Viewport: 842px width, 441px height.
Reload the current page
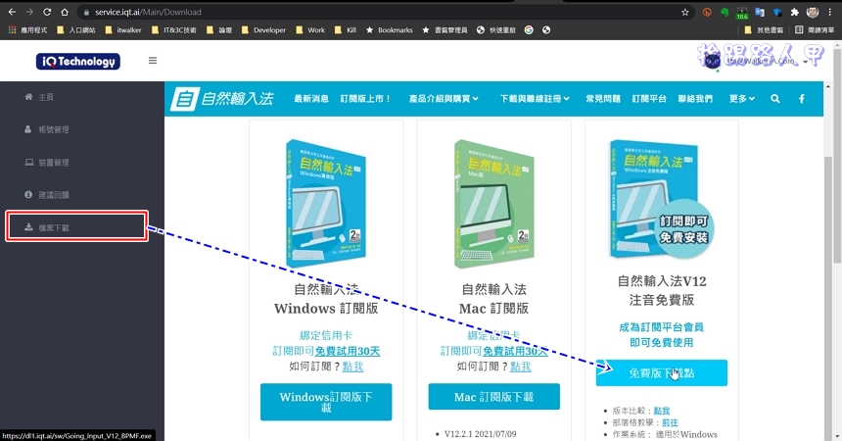point(47,12)
